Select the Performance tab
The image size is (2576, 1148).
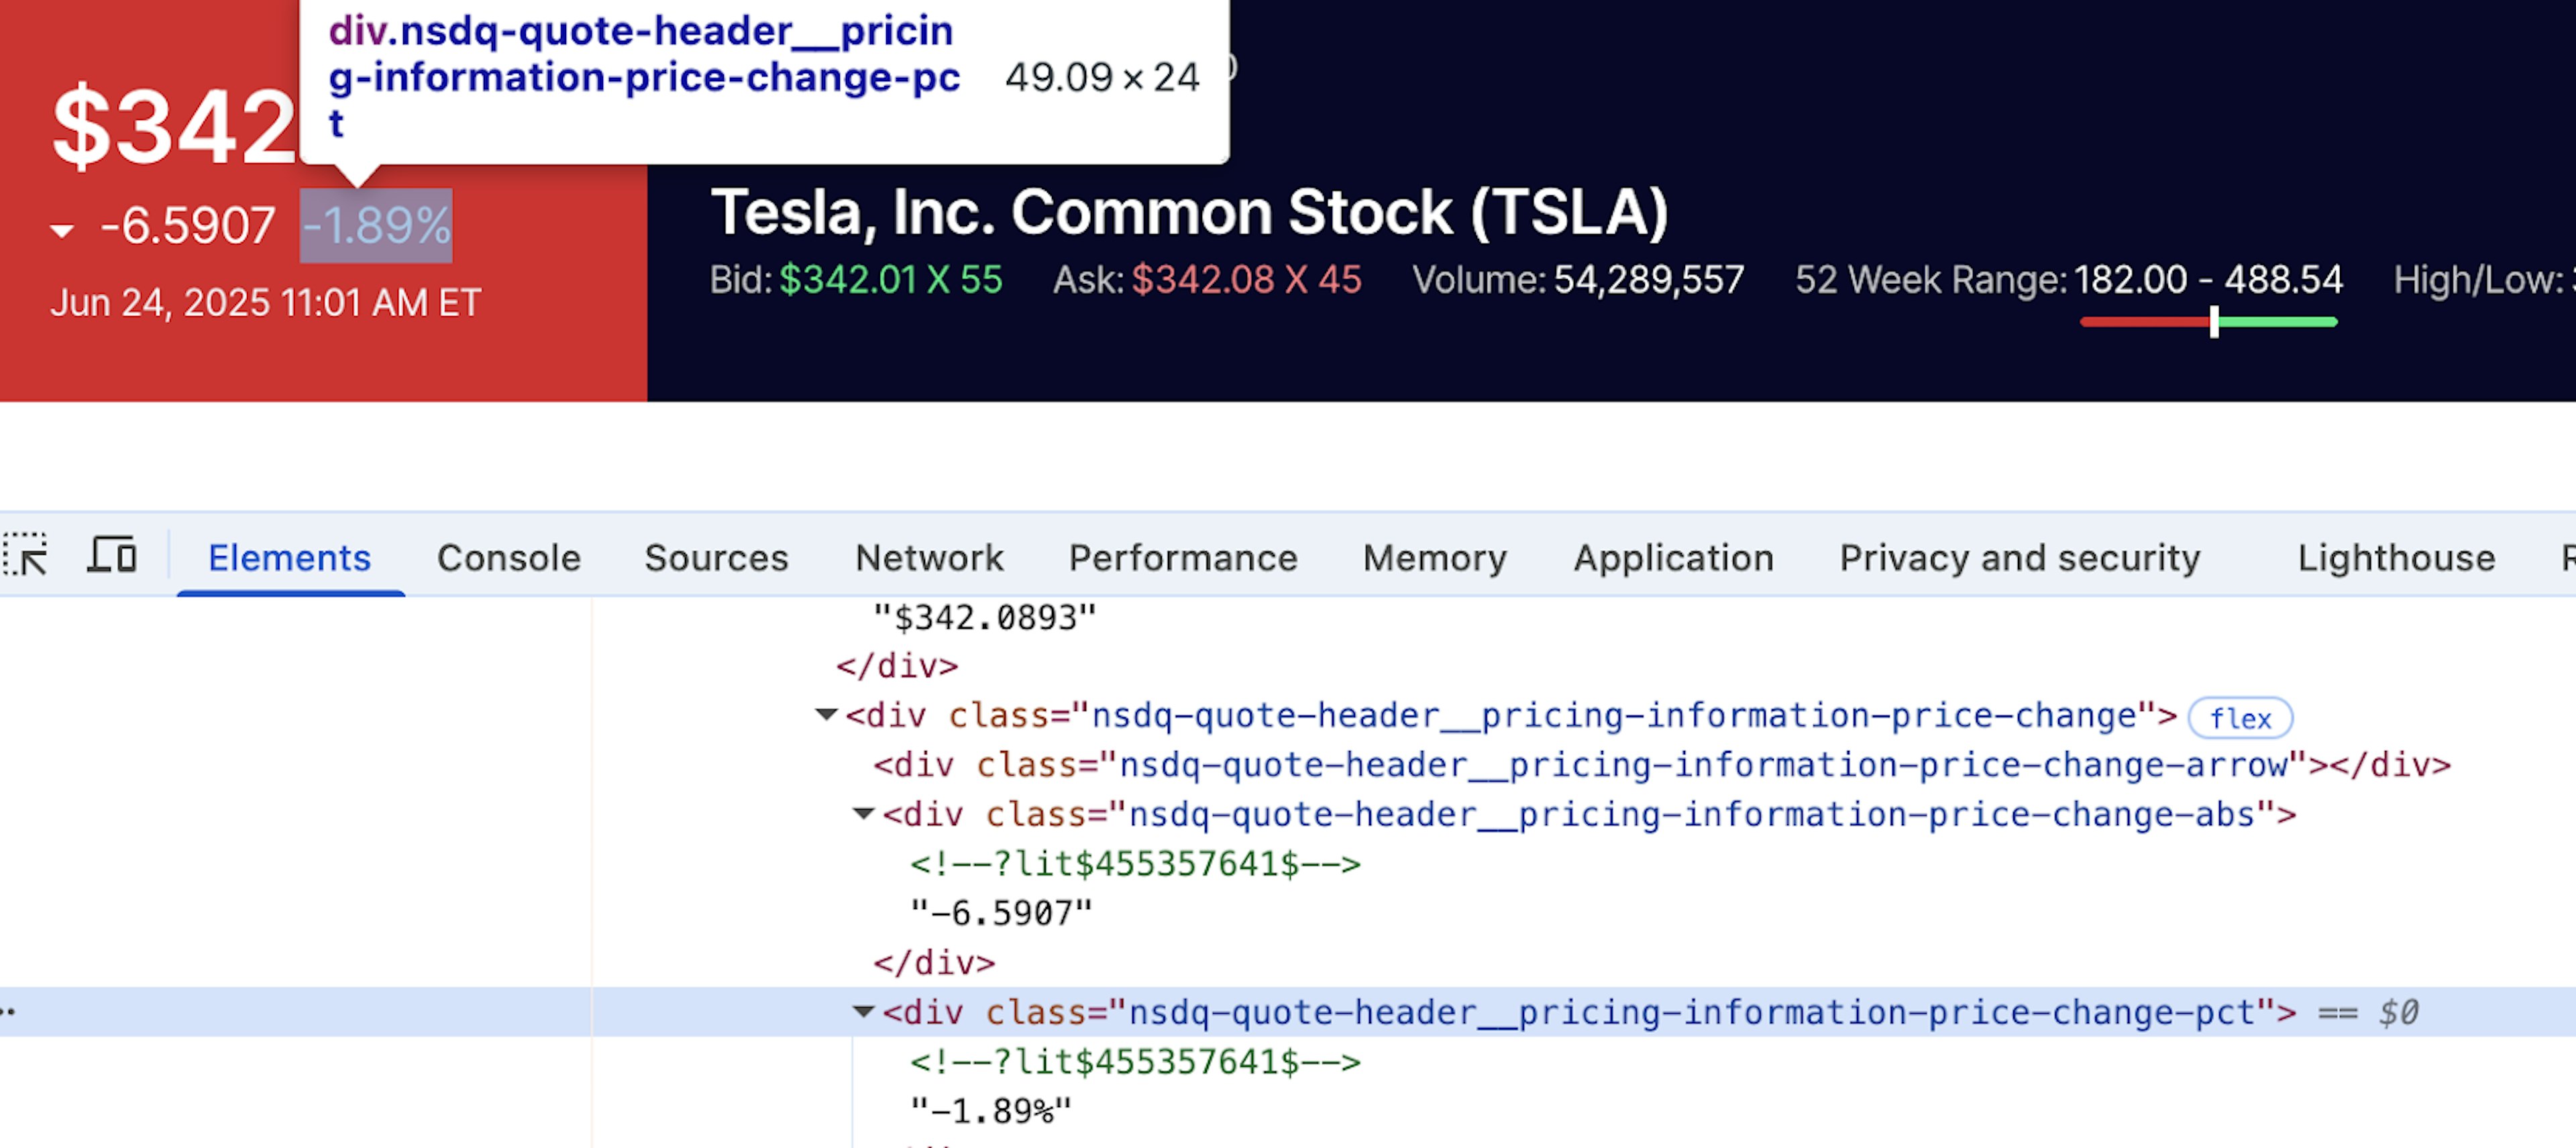[x=1183, y=557]
